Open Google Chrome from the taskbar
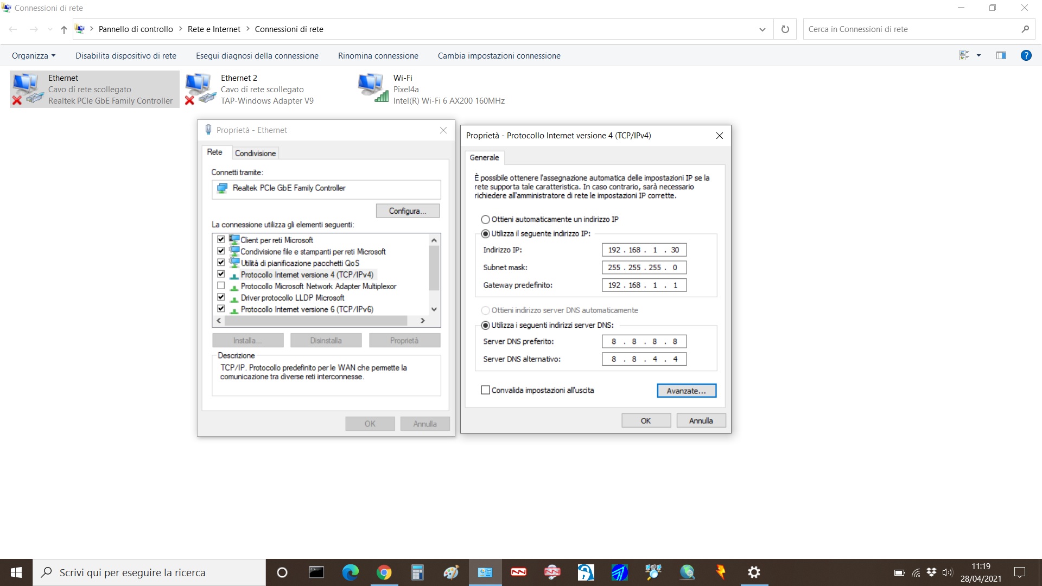The width and height of the screenshot is (1042, 586). 384,572
